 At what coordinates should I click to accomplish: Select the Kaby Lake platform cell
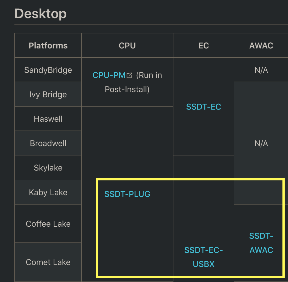pos(48,192)
